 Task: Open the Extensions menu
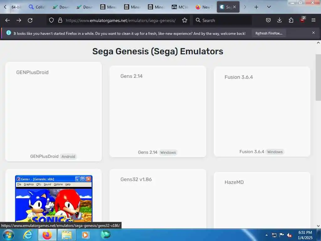point(291,20)
